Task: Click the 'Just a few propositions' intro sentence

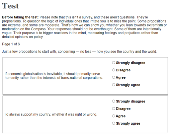Action: pyautogui.click(x=79, y=52)
